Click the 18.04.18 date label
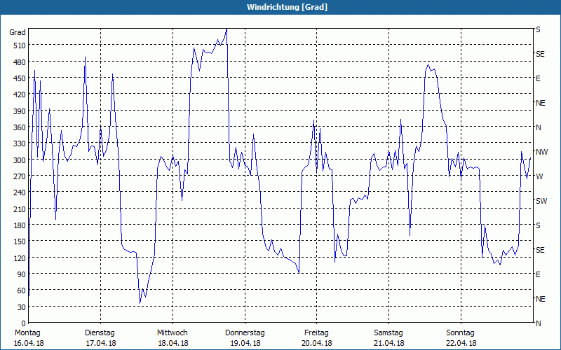 coord(173,344)
